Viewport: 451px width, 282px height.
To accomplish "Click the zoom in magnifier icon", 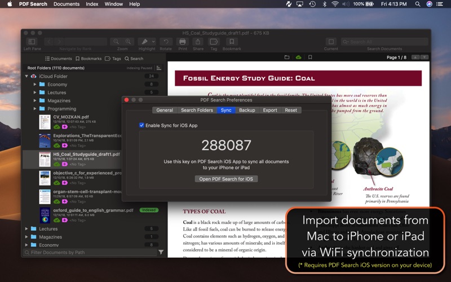I will click(129, 42).
